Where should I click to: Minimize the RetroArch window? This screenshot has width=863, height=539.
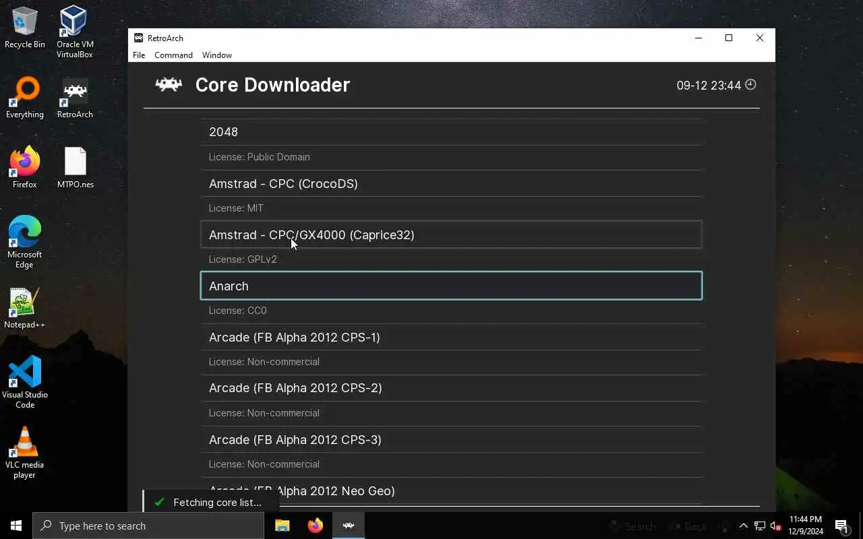pos(698,38)
